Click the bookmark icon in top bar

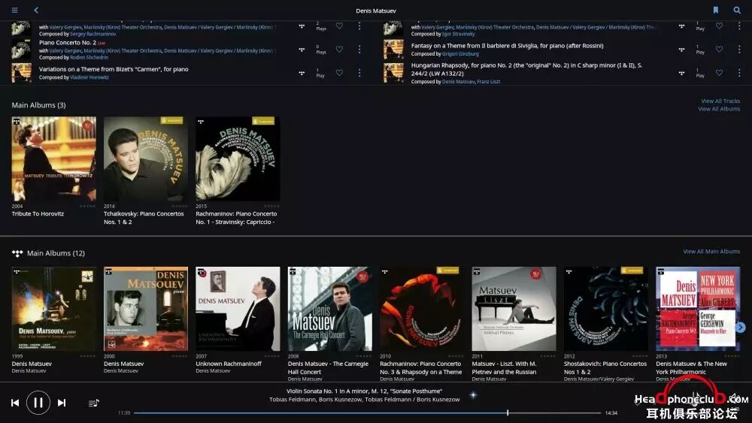click(716, 10)
